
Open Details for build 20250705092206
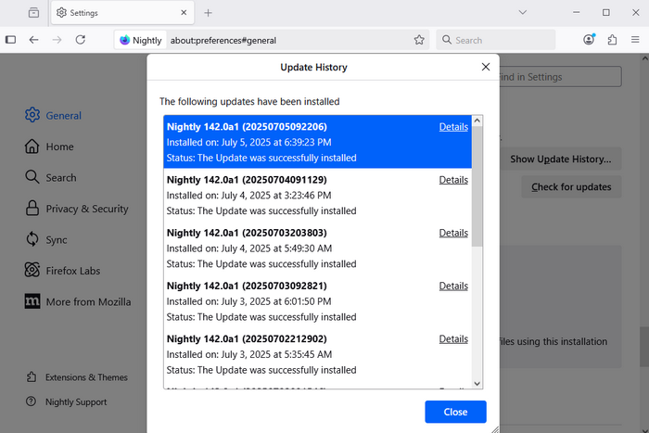(453, 127)
